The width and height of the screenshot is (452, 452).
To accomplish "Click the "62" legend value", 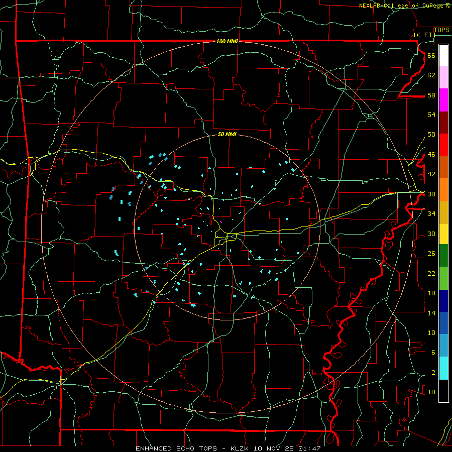I will tap(431, 75).
